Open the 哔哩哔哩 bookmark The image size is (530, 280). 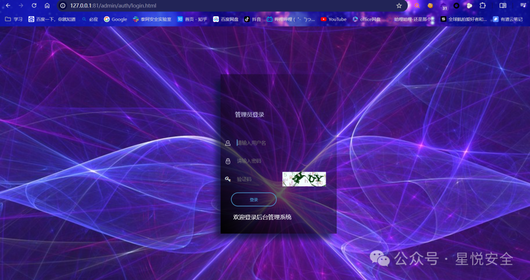(x=291, y=19)
